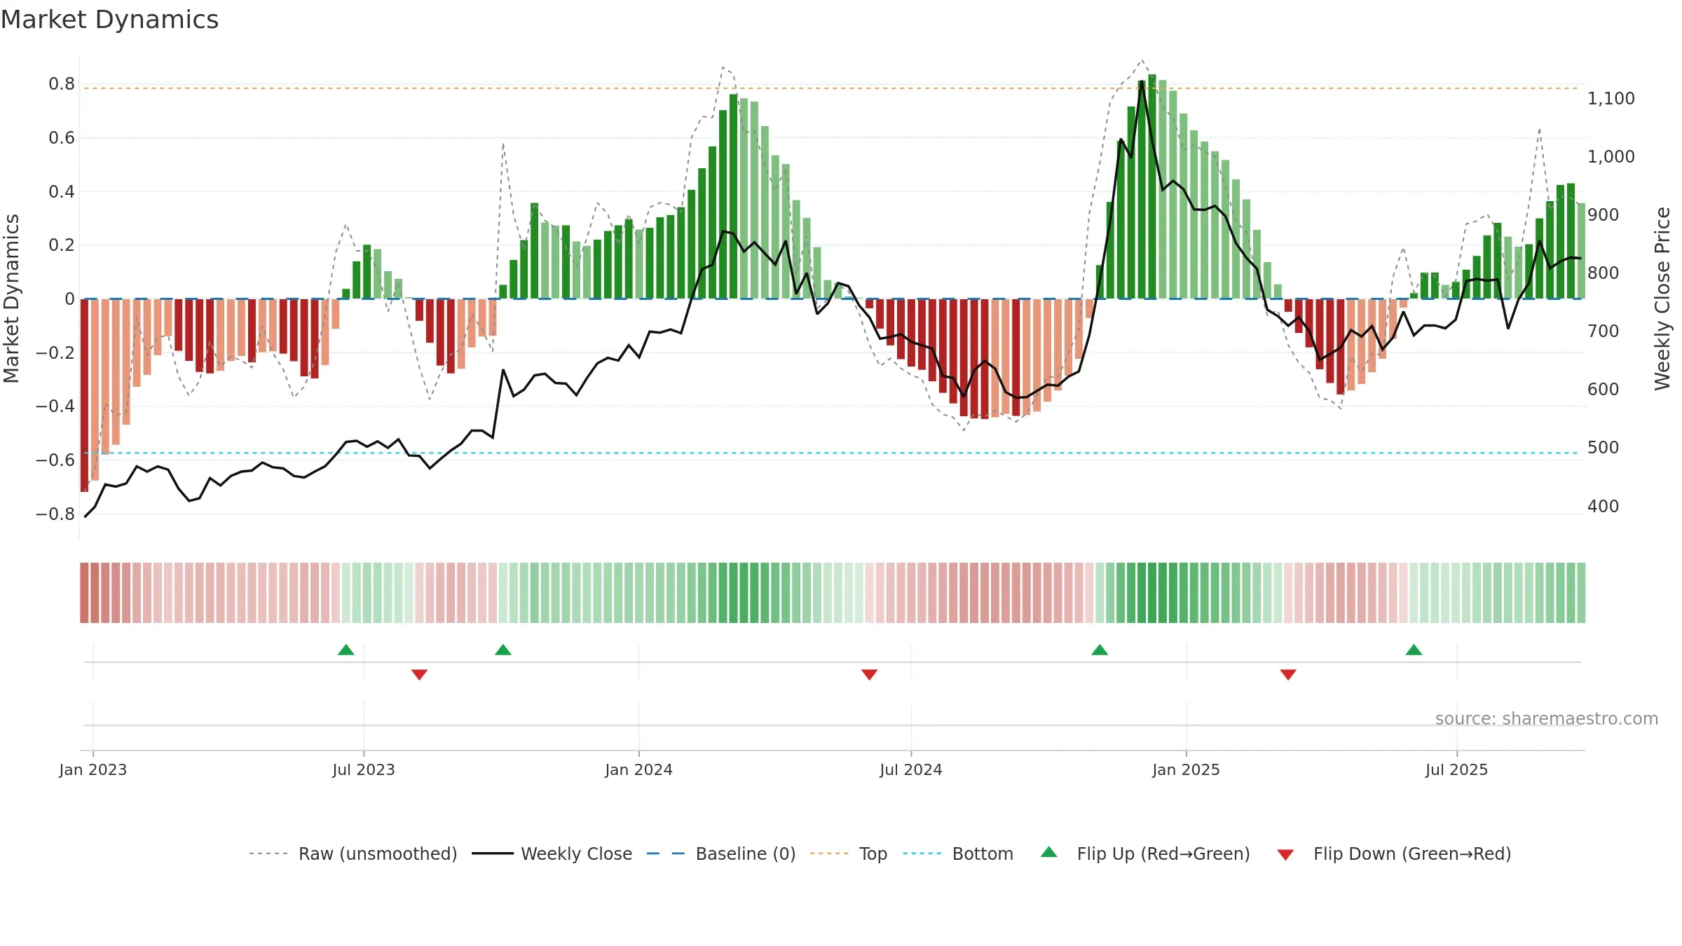Viewport: 1682px width, 946px height.
Task: Click the 0.4 left axis tick label
Action: tap(62, 191)
